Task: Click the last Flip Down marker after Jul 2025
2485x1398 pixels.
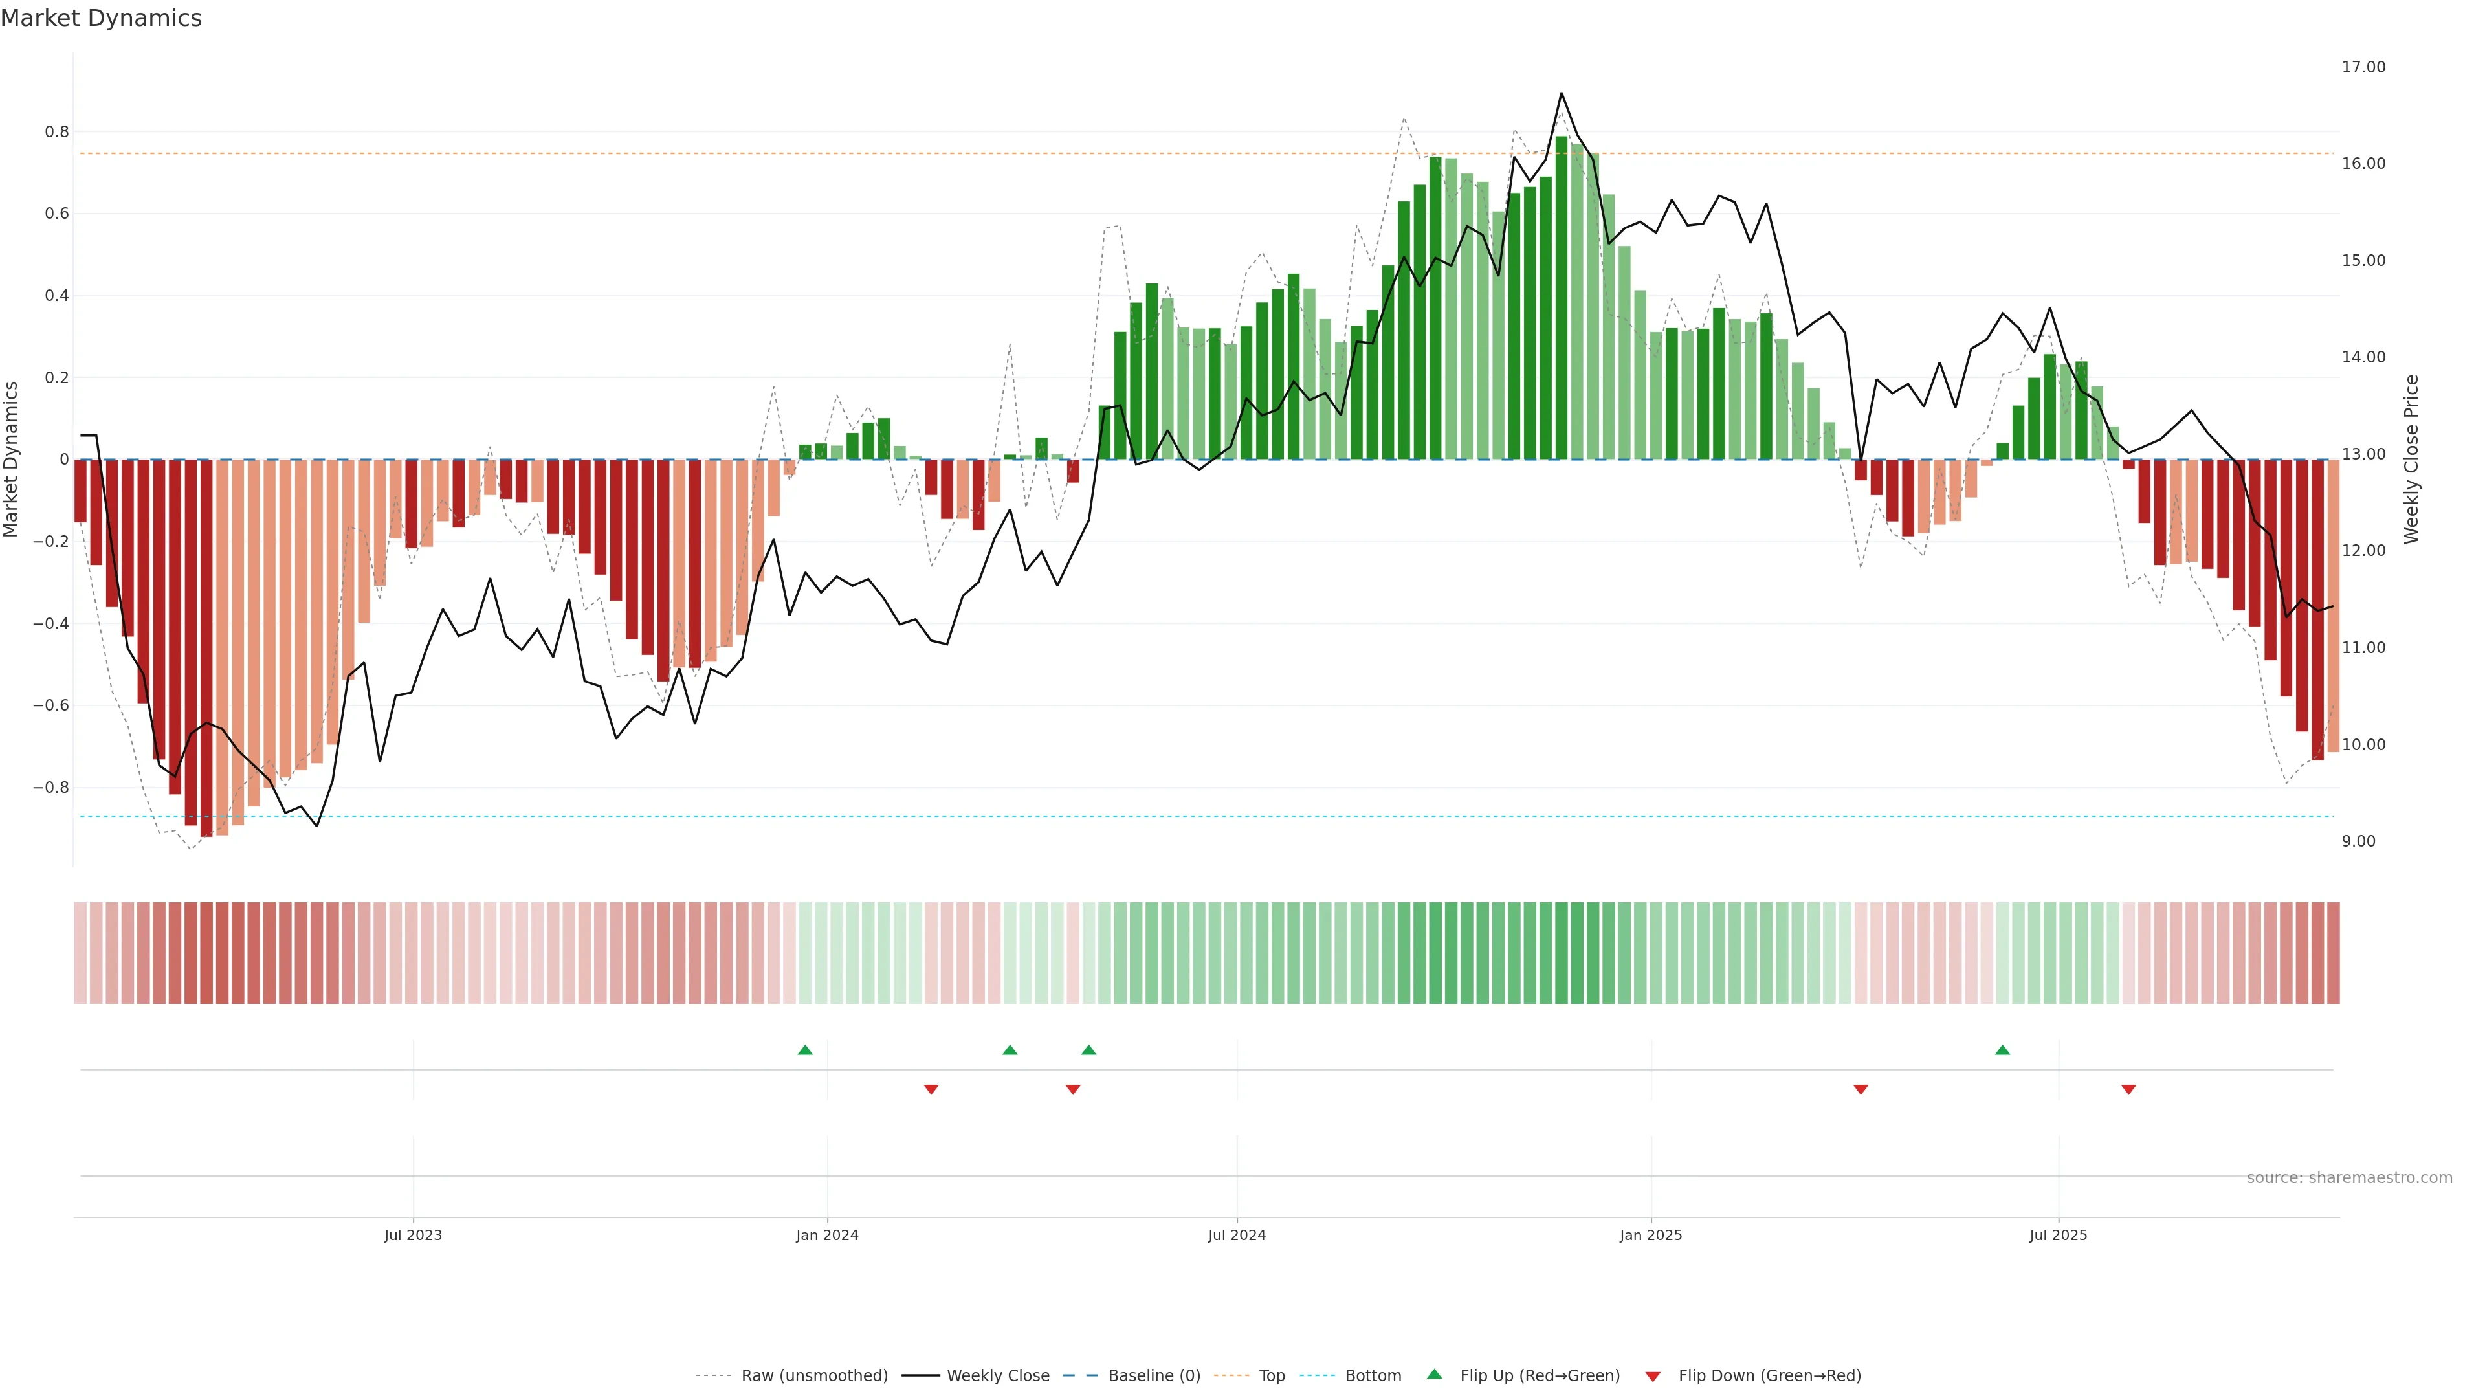Action: click(x=2129, y=1089)
